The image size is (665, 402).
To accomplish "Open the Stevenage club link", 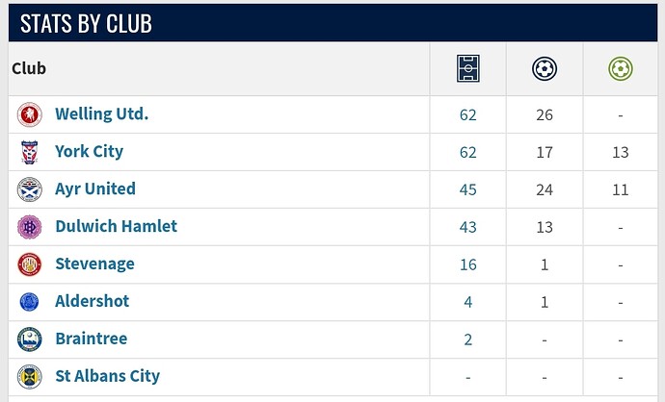I will click(x=95, y=264).
